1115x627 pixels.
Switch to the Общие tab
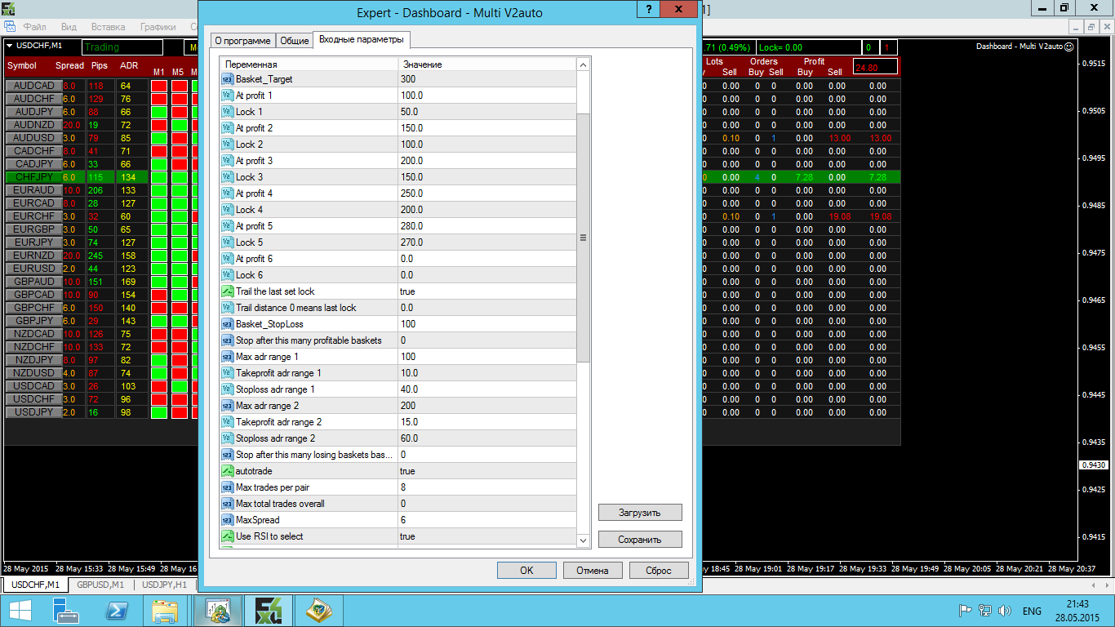click(294, 41)
